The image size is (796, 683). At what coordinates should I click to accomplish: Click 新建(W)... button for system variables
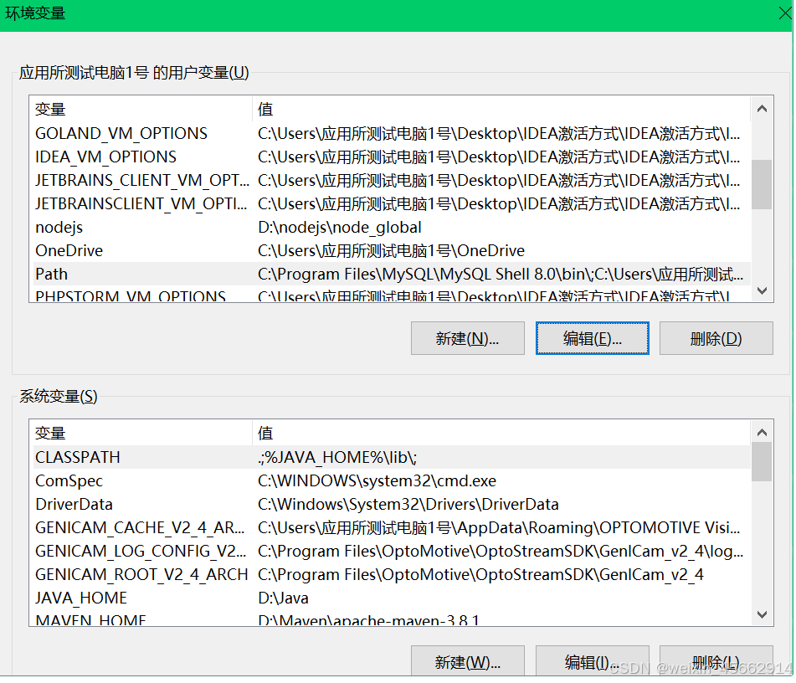coord(468,661)
